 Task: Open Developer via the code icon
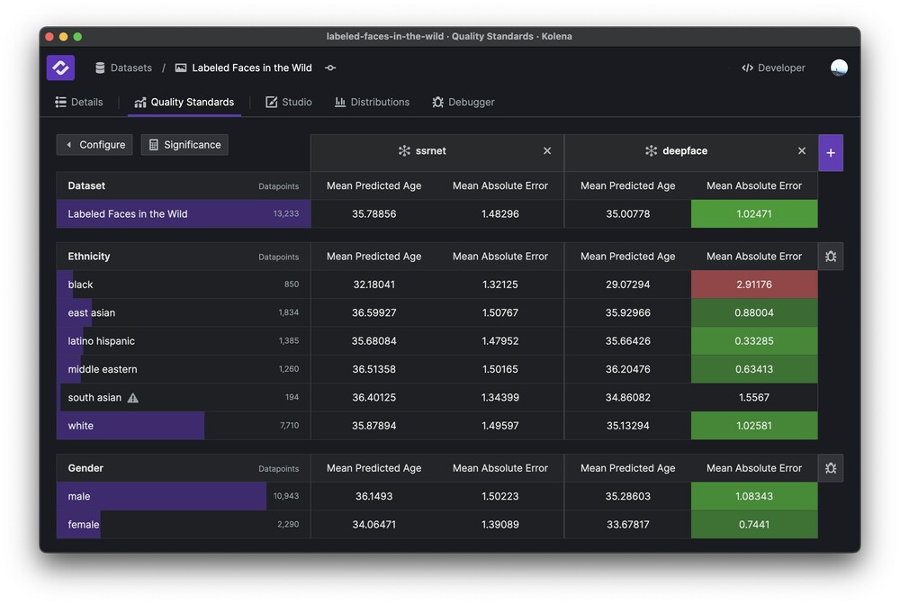click(747, 68)
